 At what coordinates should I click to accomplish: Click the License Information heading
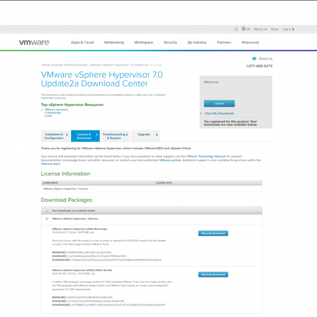click(x=66, y=174)
